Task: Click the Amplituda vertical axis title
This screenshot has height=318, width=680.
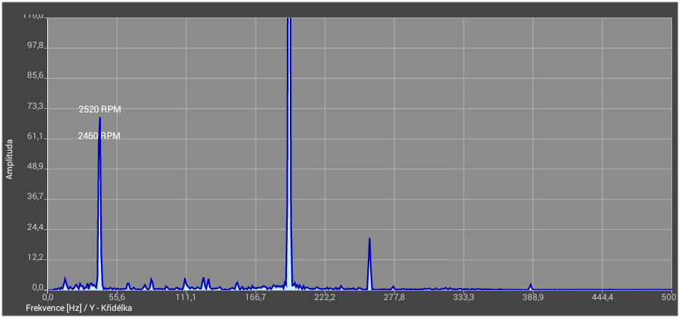Action: tap(9, 159)
